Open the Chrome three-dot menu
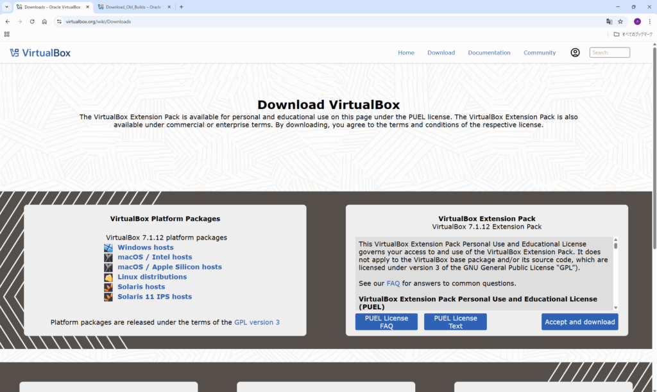 (x=649, y=21)
